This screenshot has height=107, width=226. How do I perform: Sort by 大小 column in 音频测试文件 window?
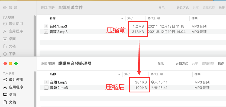click(130, 18)
